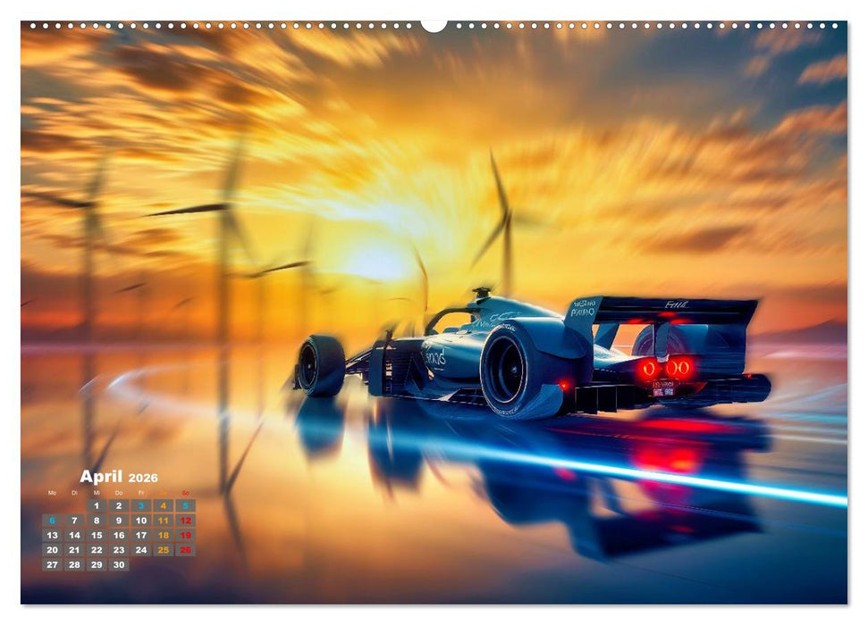Image resolution: width=868 pixels, height=625 pixels.
Task: Select the orange Saturday date 4
Action: click(x=163, y=506)
